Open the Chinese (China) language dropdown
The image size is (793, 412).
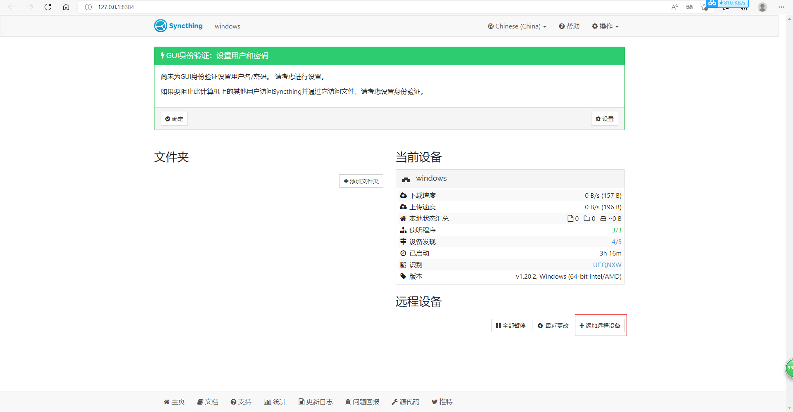pos(517,26)
